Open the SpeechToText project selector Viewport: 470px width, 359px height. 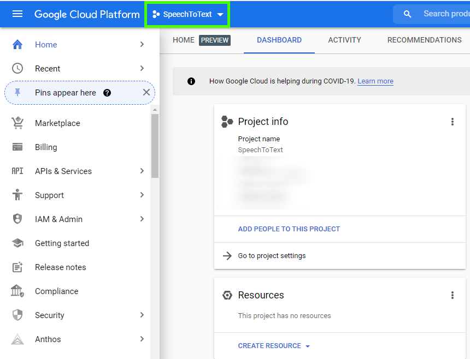coord(187,14)
